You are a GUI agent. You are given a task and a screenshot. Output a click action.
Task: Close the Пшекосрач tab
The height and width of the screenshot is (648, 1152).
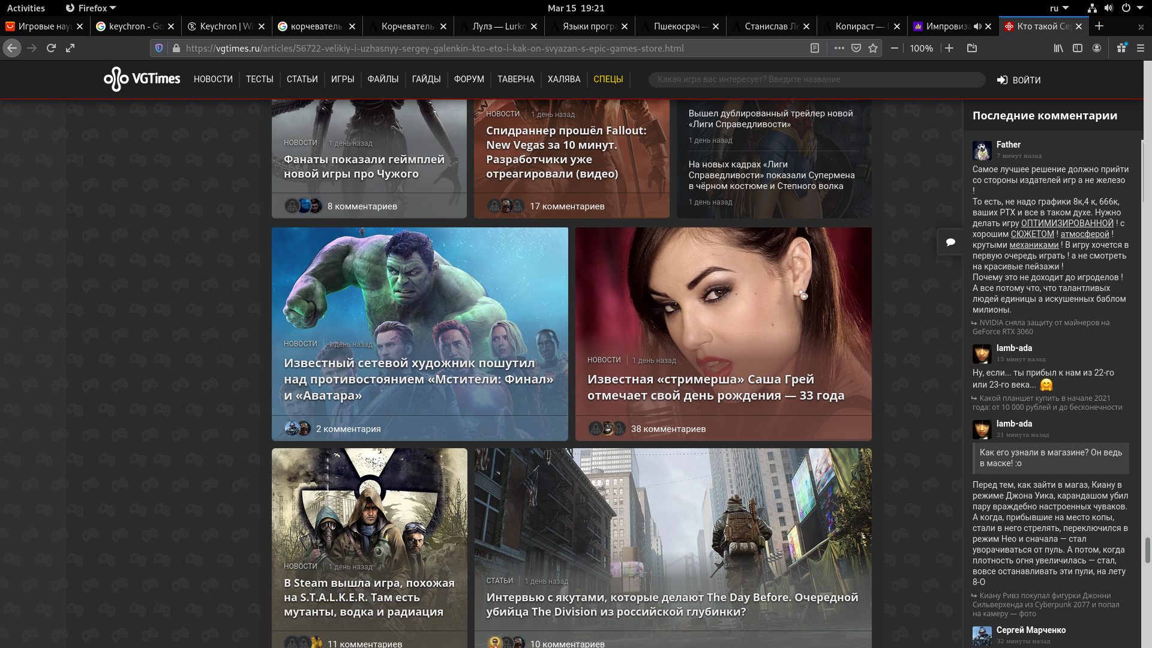716,26
